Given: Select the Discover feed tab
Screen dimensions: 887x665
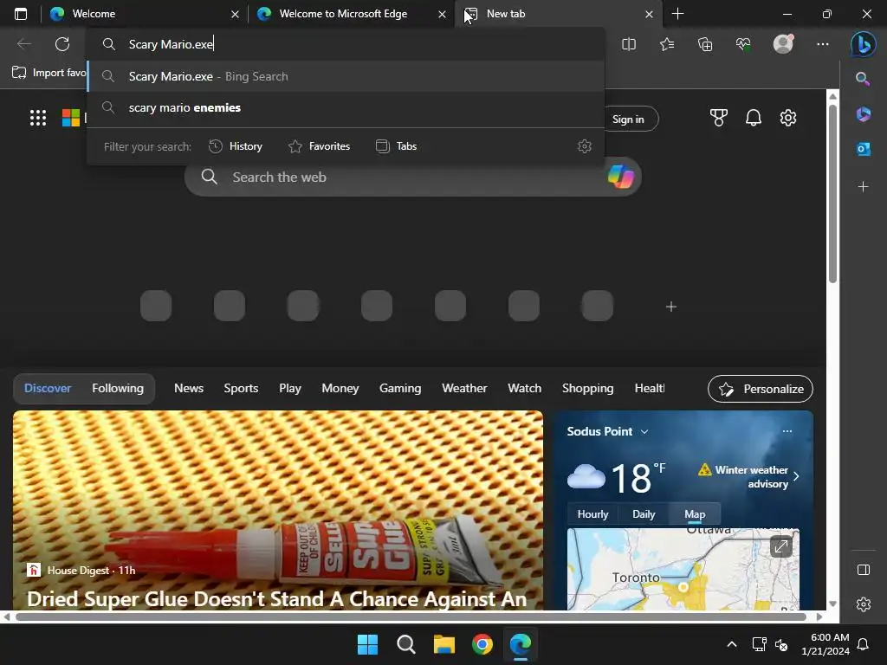Looking at the screenshot, I should click(48, 389).
